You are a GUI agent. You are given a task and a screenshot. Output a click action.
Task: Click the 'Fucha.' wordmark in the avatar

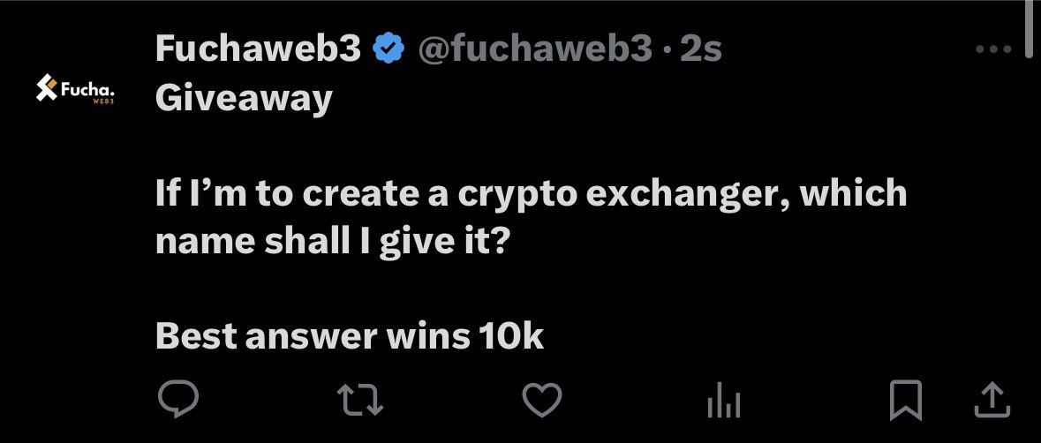pos(89,88)
